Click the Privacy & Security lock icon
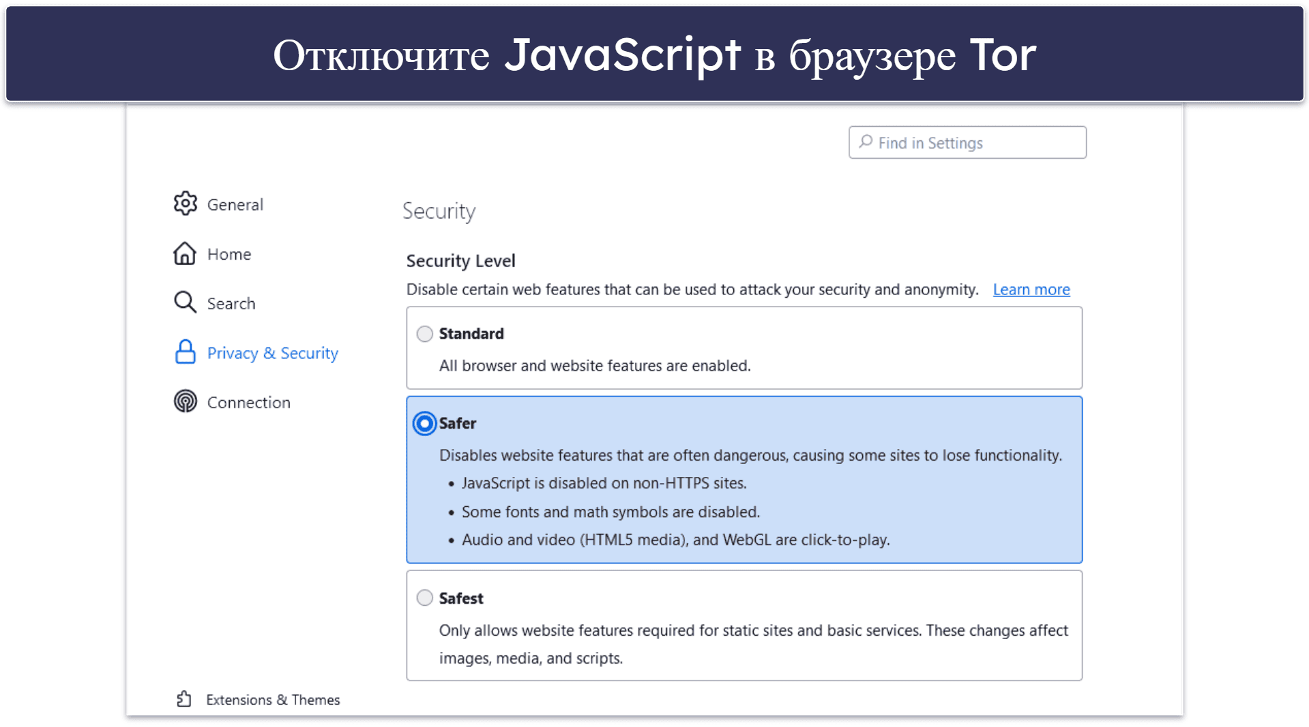This screenshot has height=727, width=1309. tap(185, 352)
